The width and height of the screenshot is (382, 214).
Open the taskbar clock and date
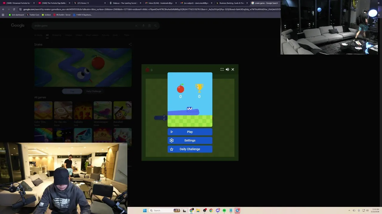tap(375, 210)
